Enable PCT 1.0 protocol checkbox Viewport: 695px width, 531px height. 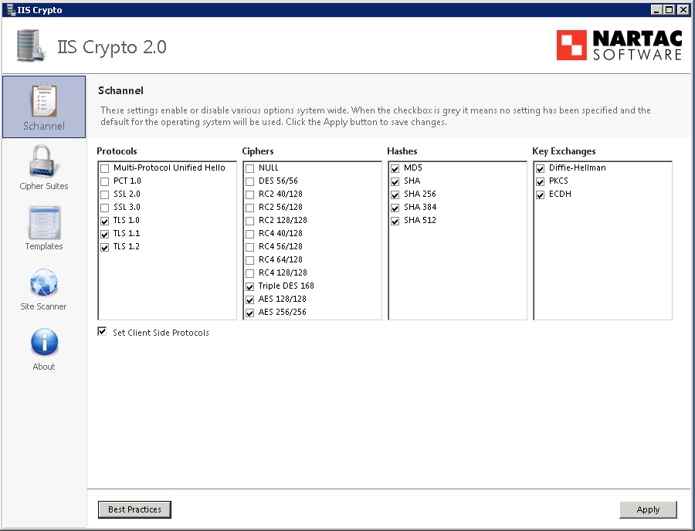point(104,181)
